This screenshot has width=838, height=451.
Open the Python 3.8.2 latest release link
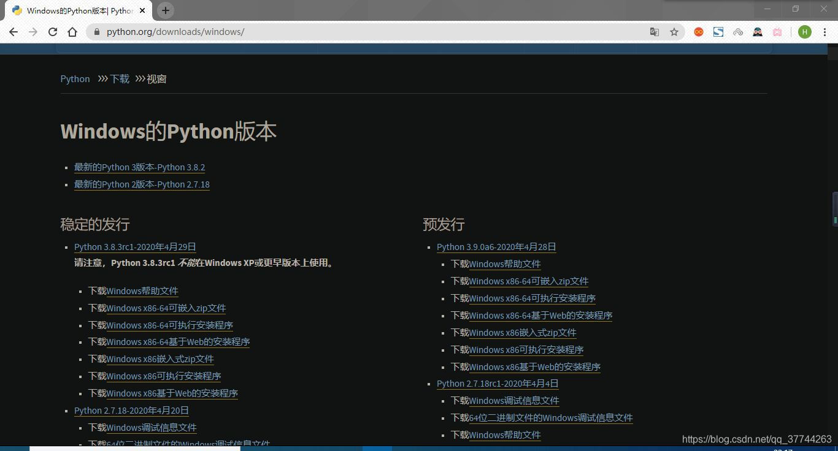pyautogui.click(x=139, y=167)
